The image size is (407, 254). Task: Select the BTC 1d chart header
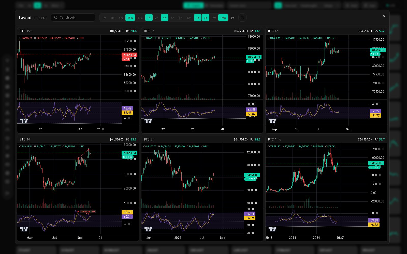point(78,139)
